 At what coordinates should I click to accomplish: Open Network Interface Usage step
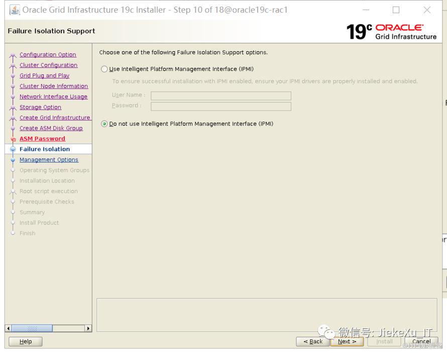tap(53, 97)
